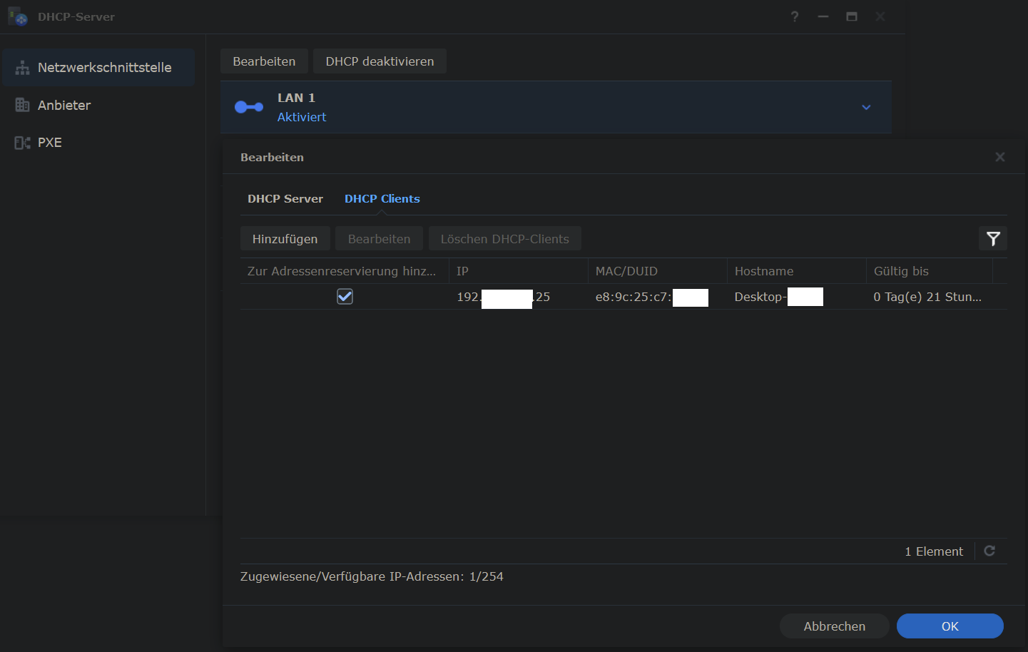Open Netzwerkschnittstelle in the sidebar
Viewport: 1028px width, 652px height.
98,68
